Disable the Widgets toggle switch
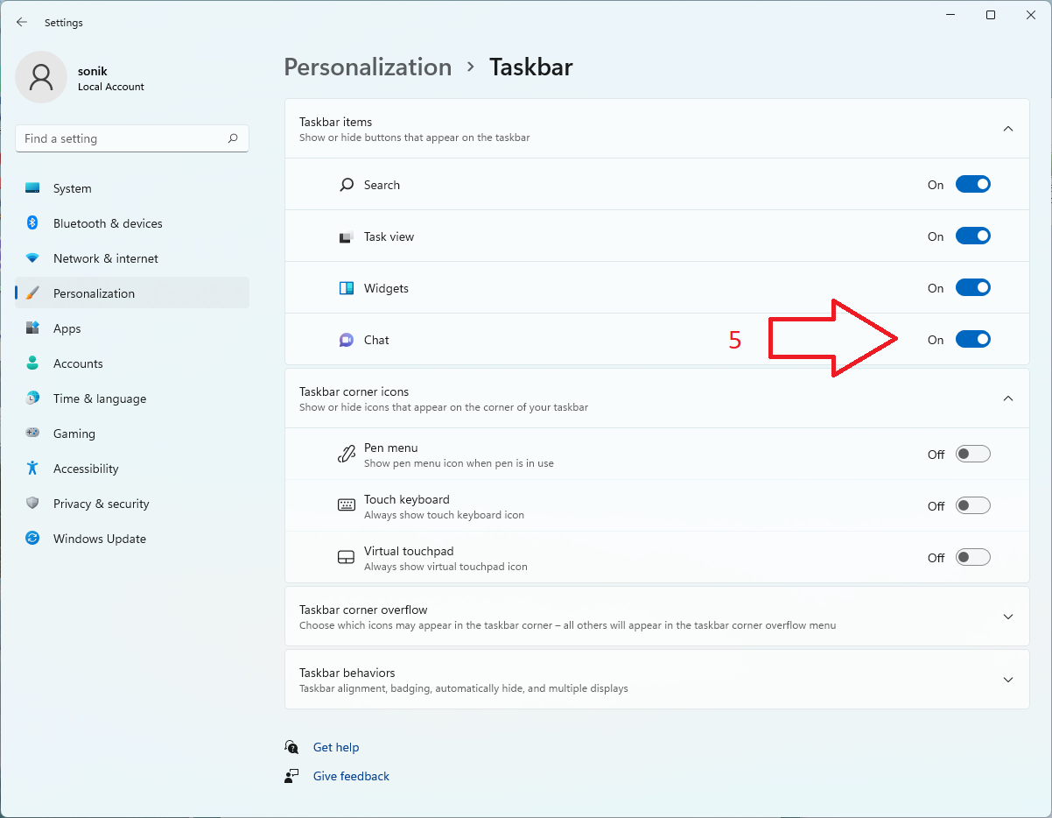The image size is (1052, 818). point(972,288)
